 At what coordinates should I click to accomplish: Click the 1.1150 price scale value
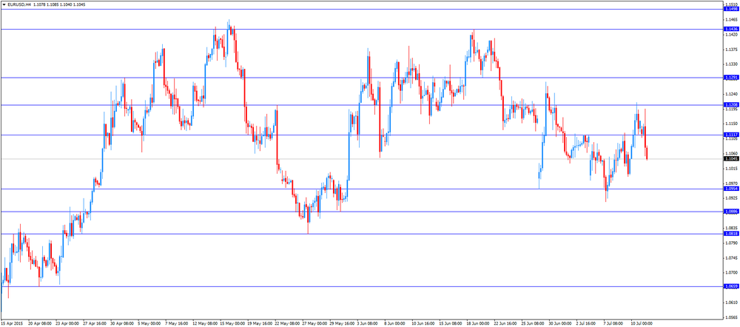pyautogui.click(x=730, y=124)
